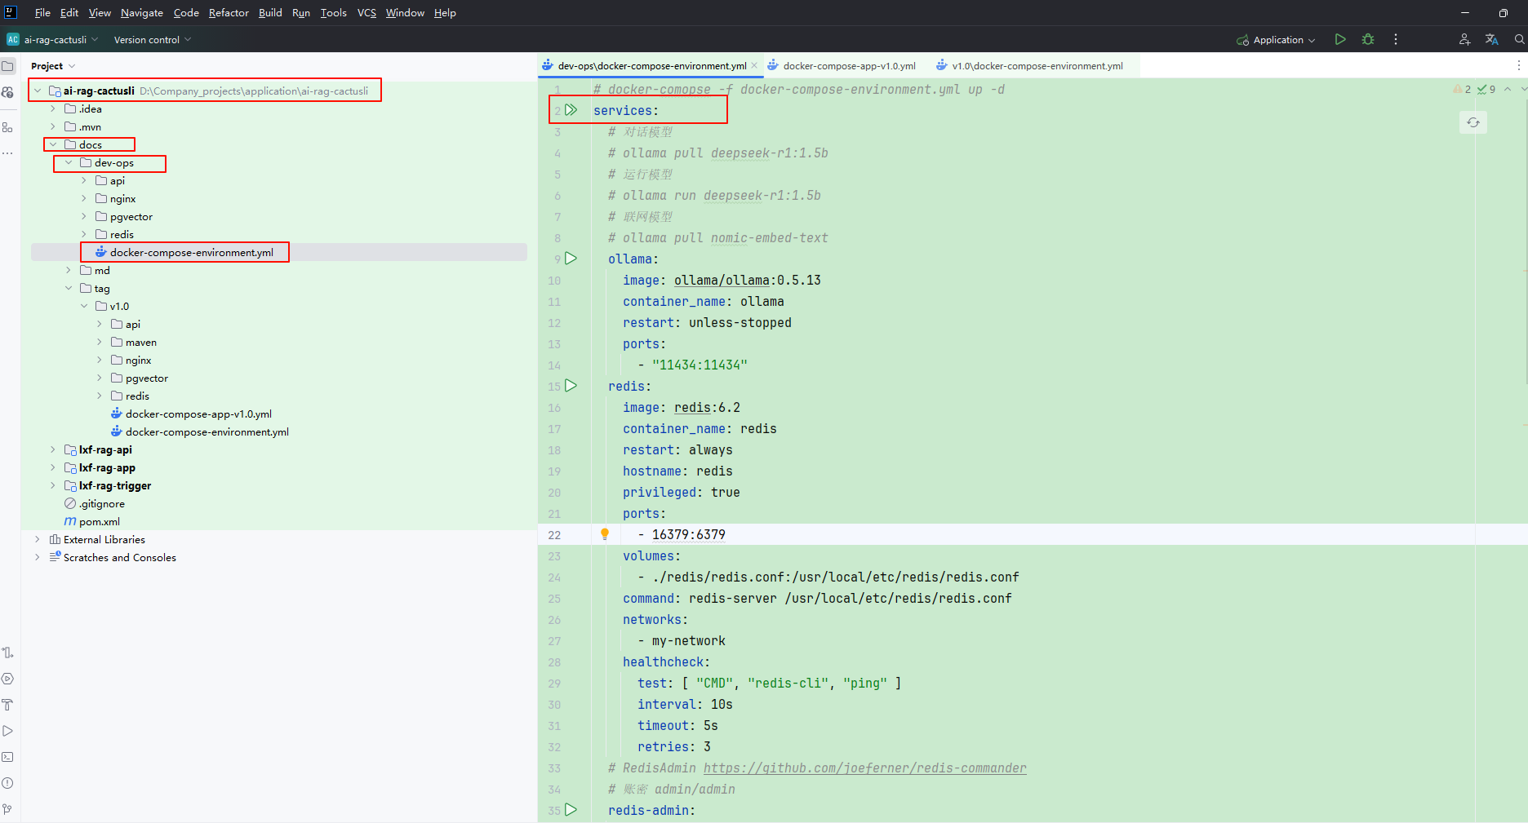Collapse the v1.0 folder
This screenshot has width=1528, height=823.
click(x=84, y=306)
